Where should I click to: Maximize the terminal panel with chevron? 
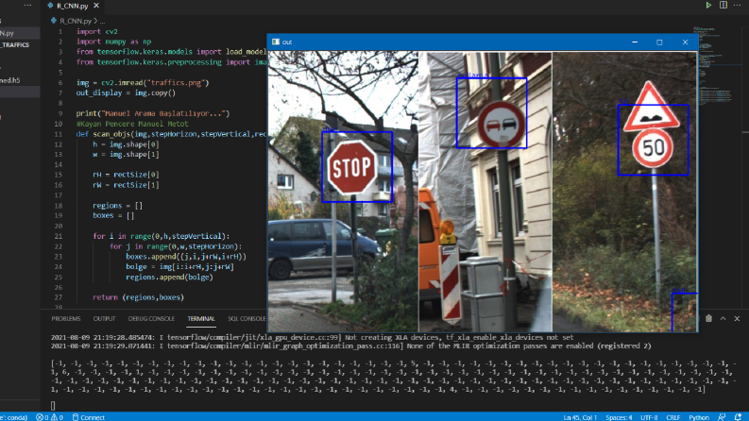point(723,318)
